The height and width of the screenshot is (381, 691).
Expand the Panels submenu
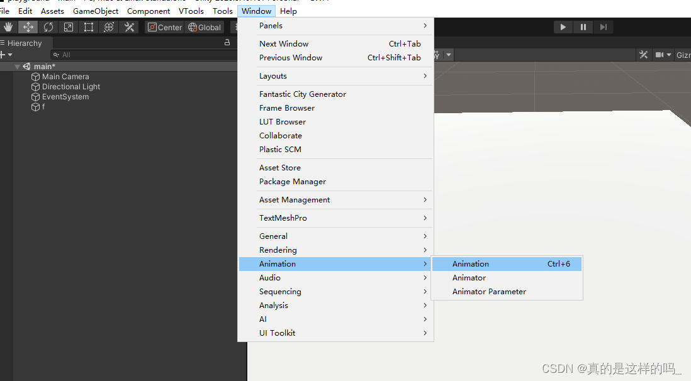(336, 26)
